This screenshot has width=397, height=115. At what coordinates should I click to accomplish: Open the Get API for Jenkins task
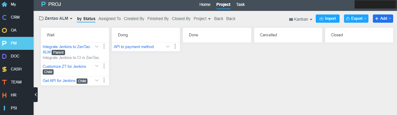pyautogui.click(x=59, y=80)
